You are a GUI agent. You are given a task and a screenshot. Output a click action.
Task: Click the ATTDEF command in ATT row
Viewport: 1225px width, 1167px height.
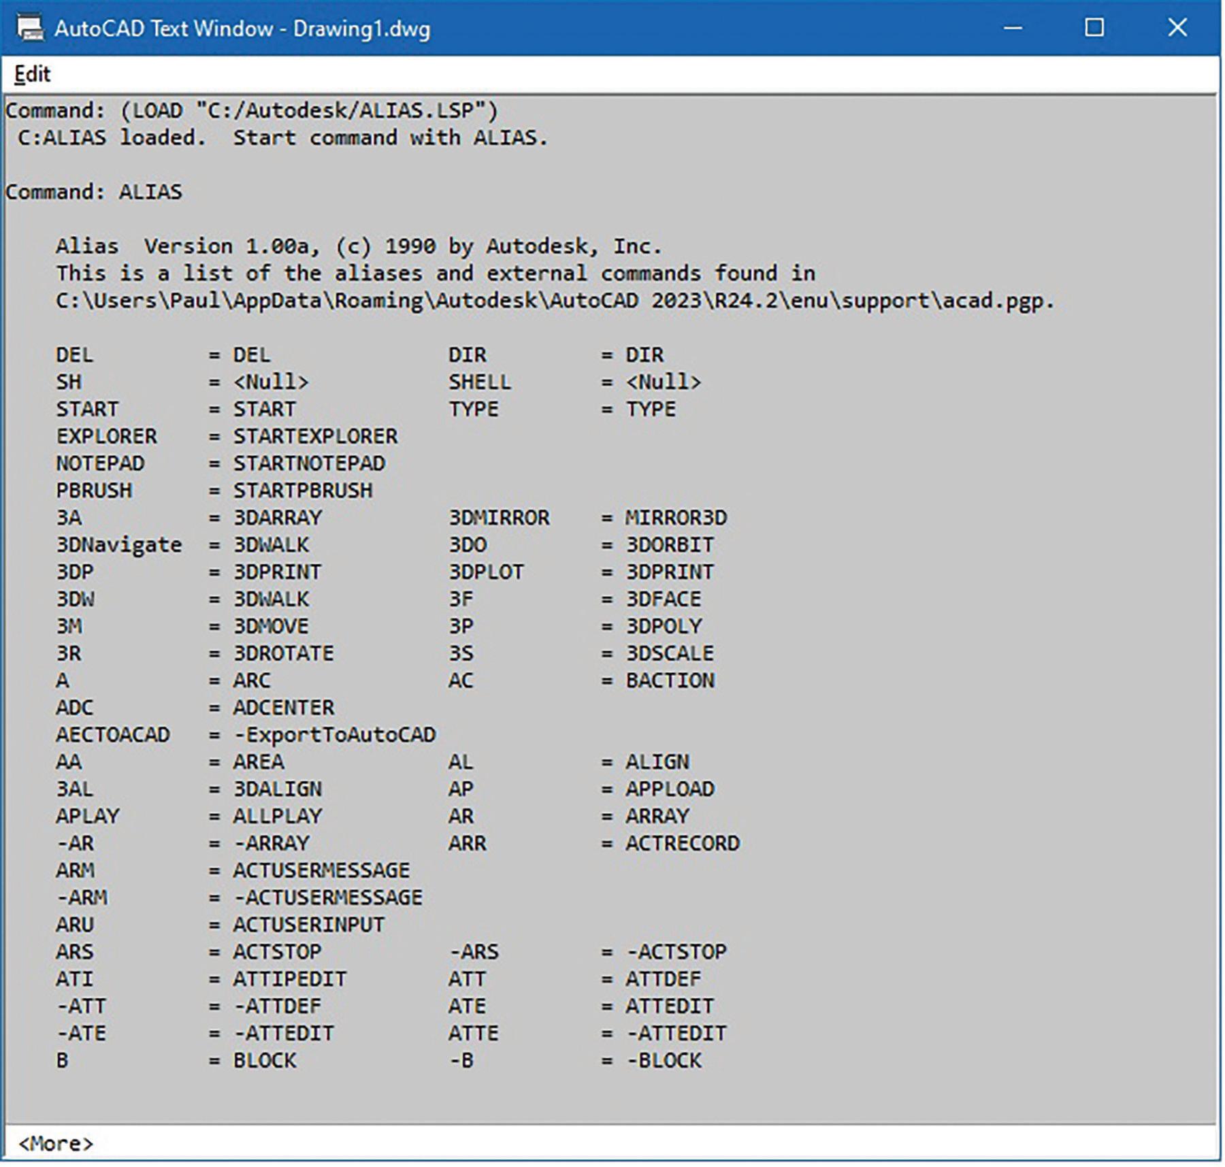coord(664,980)
